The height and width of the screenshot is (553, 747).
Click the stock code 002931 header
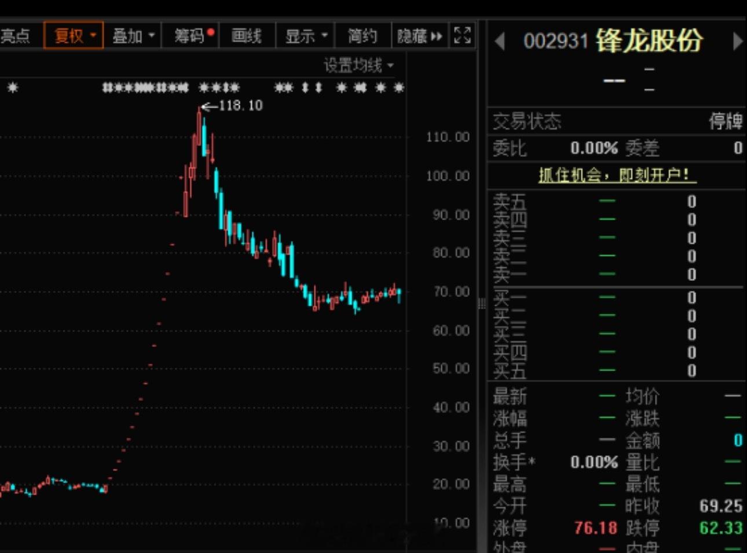pos(556,41)
